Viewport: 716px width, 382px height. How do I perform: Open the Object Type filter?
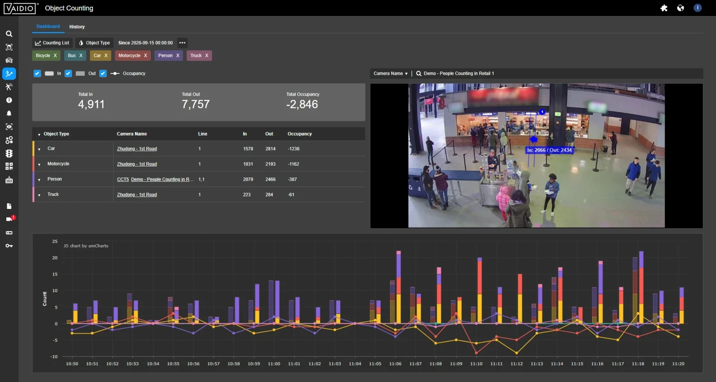(94, 43)
